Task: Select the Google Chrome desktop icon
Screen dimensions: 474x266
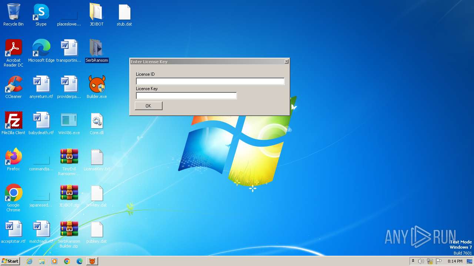Action: 13,198
